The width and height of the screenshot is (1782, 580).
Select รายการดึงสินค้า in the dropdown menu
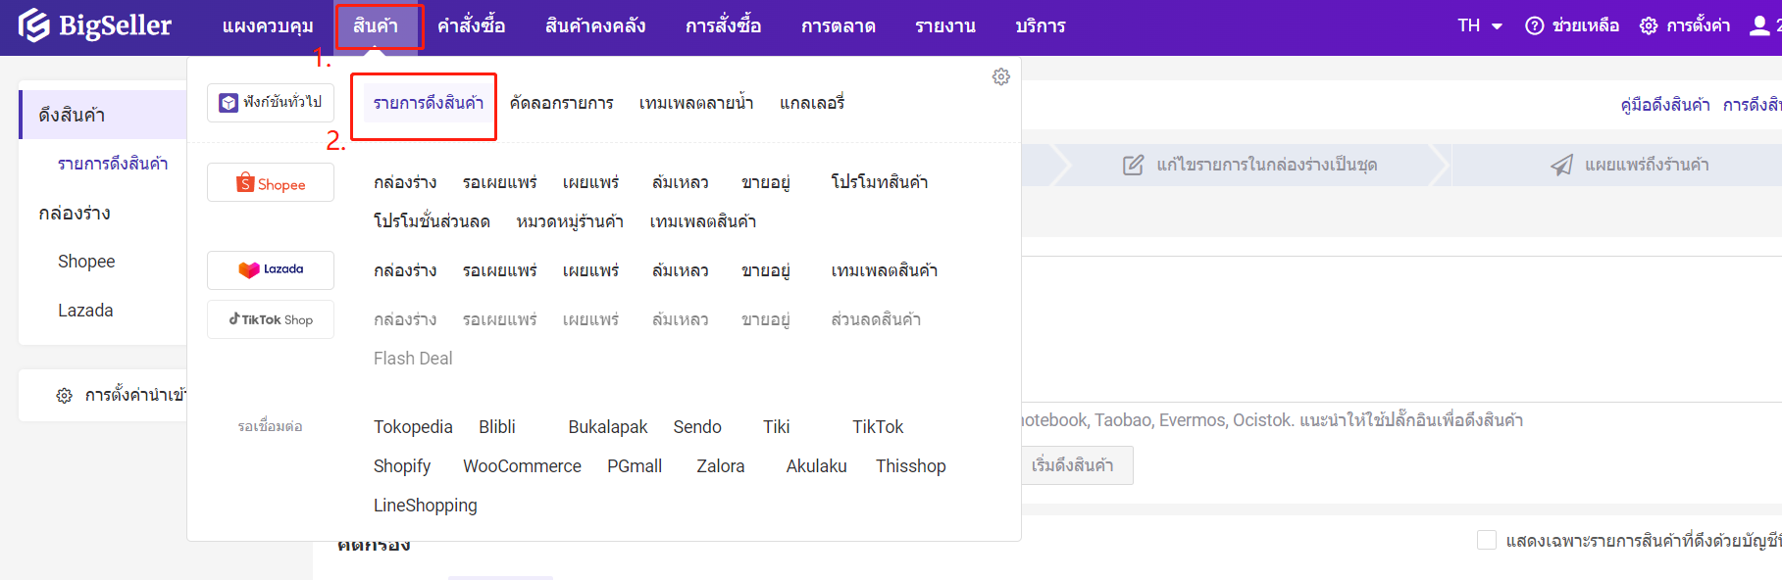click(429, 103)
